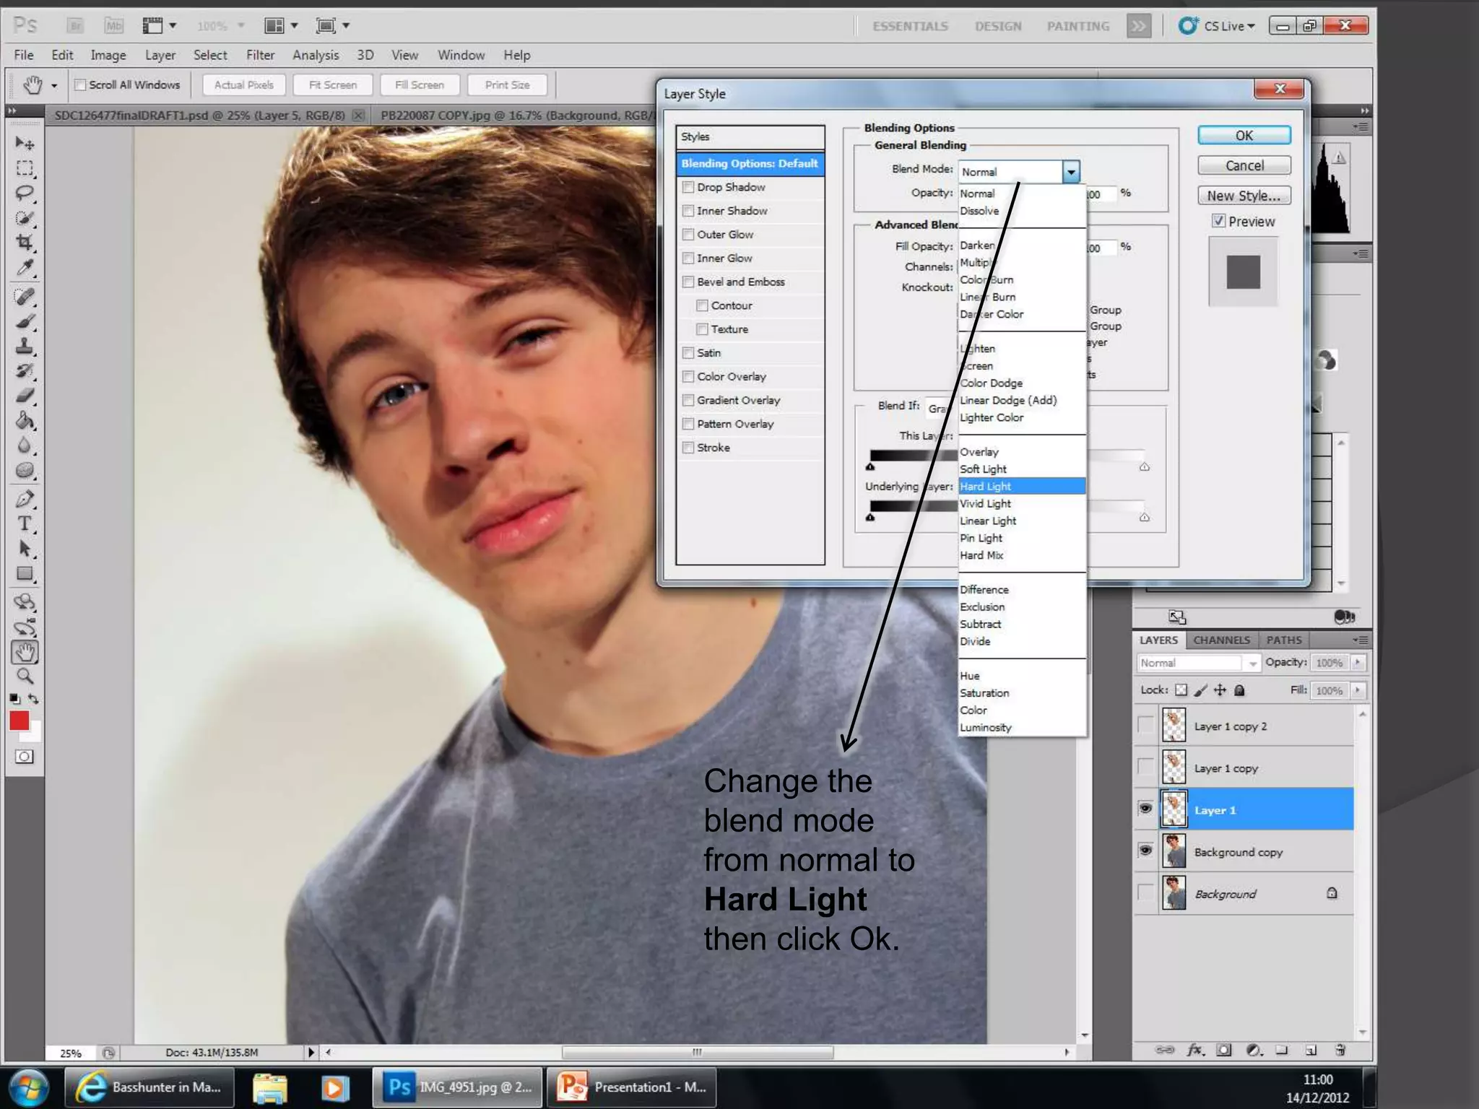Enable the Color Overlay checkbox
Screen dimensions: 1479x1109
click(688, 377)
